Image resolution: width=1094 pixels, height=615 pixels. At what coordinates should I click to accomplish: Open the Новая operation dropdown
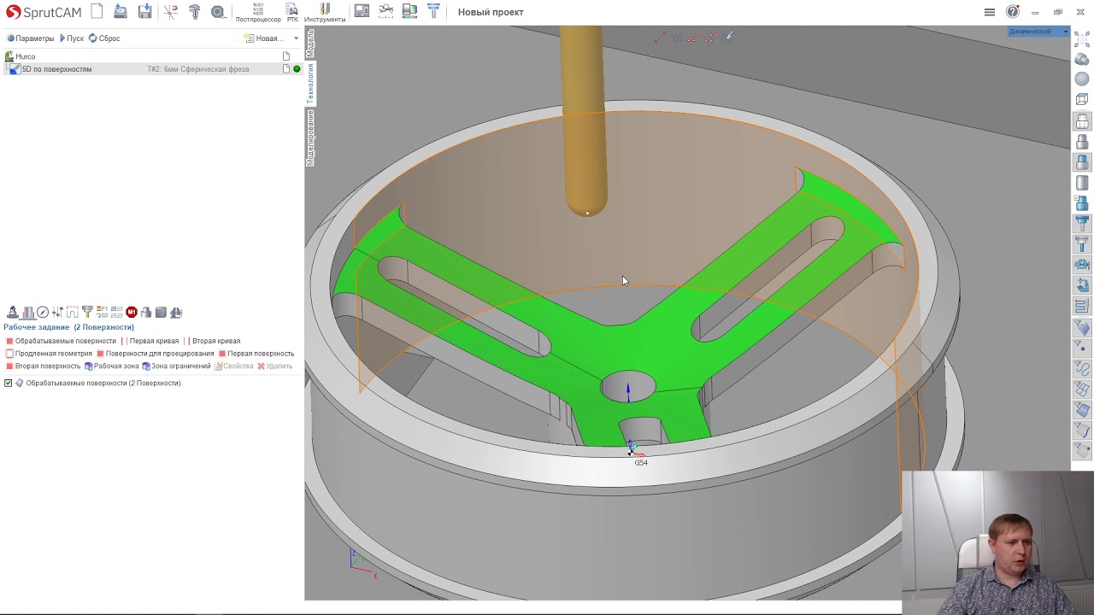click(271, 38)
